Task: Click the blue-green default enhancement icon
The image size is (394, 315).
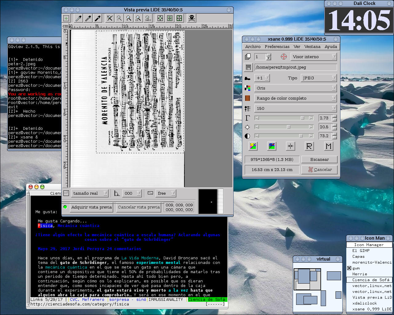Action: point(272,146)
